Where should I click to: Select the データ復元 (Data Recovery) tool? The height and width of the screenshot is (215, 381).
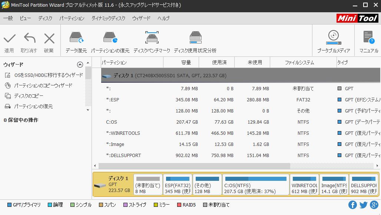click(76, 40)
